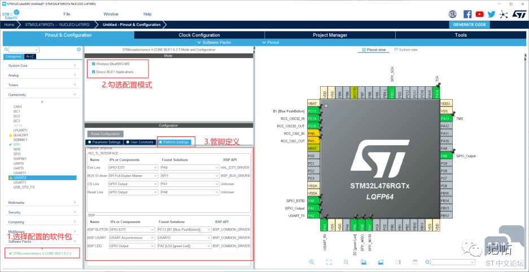Screen dimensions: 529x272
Task: Open the Exti Line Found Solutions PA0 dropdown
Action: coord(190,167)
